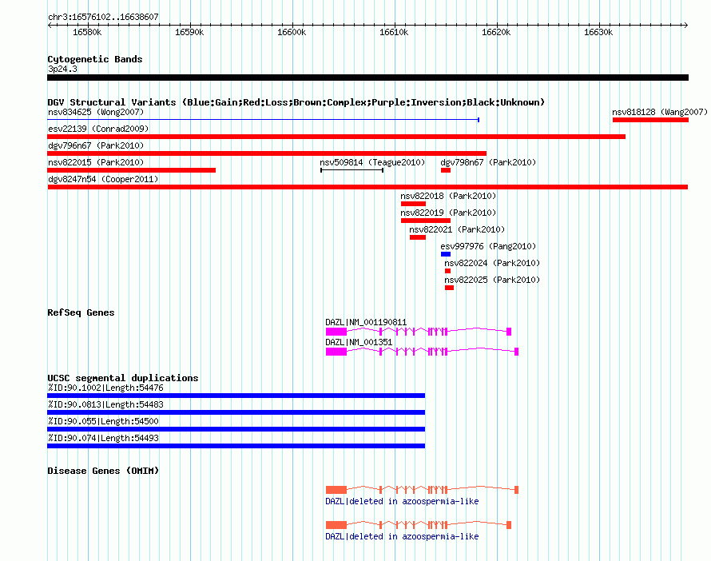
Task: Click the 16610k ruler tick label
Action: point(394,32)
